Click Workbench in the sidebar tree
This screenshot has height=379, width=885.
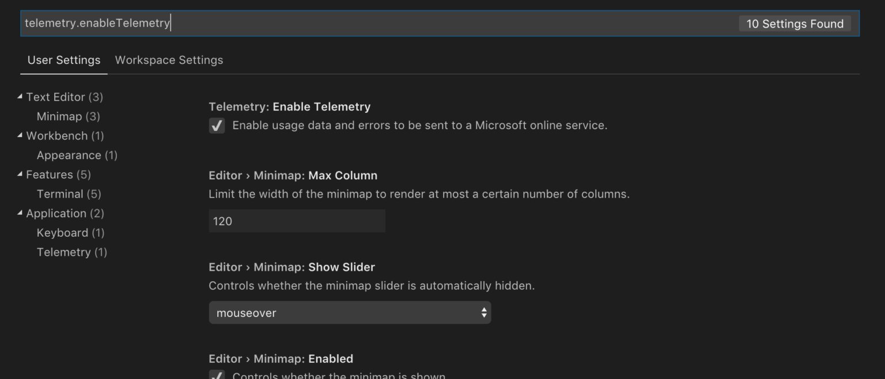click(57, 135)
